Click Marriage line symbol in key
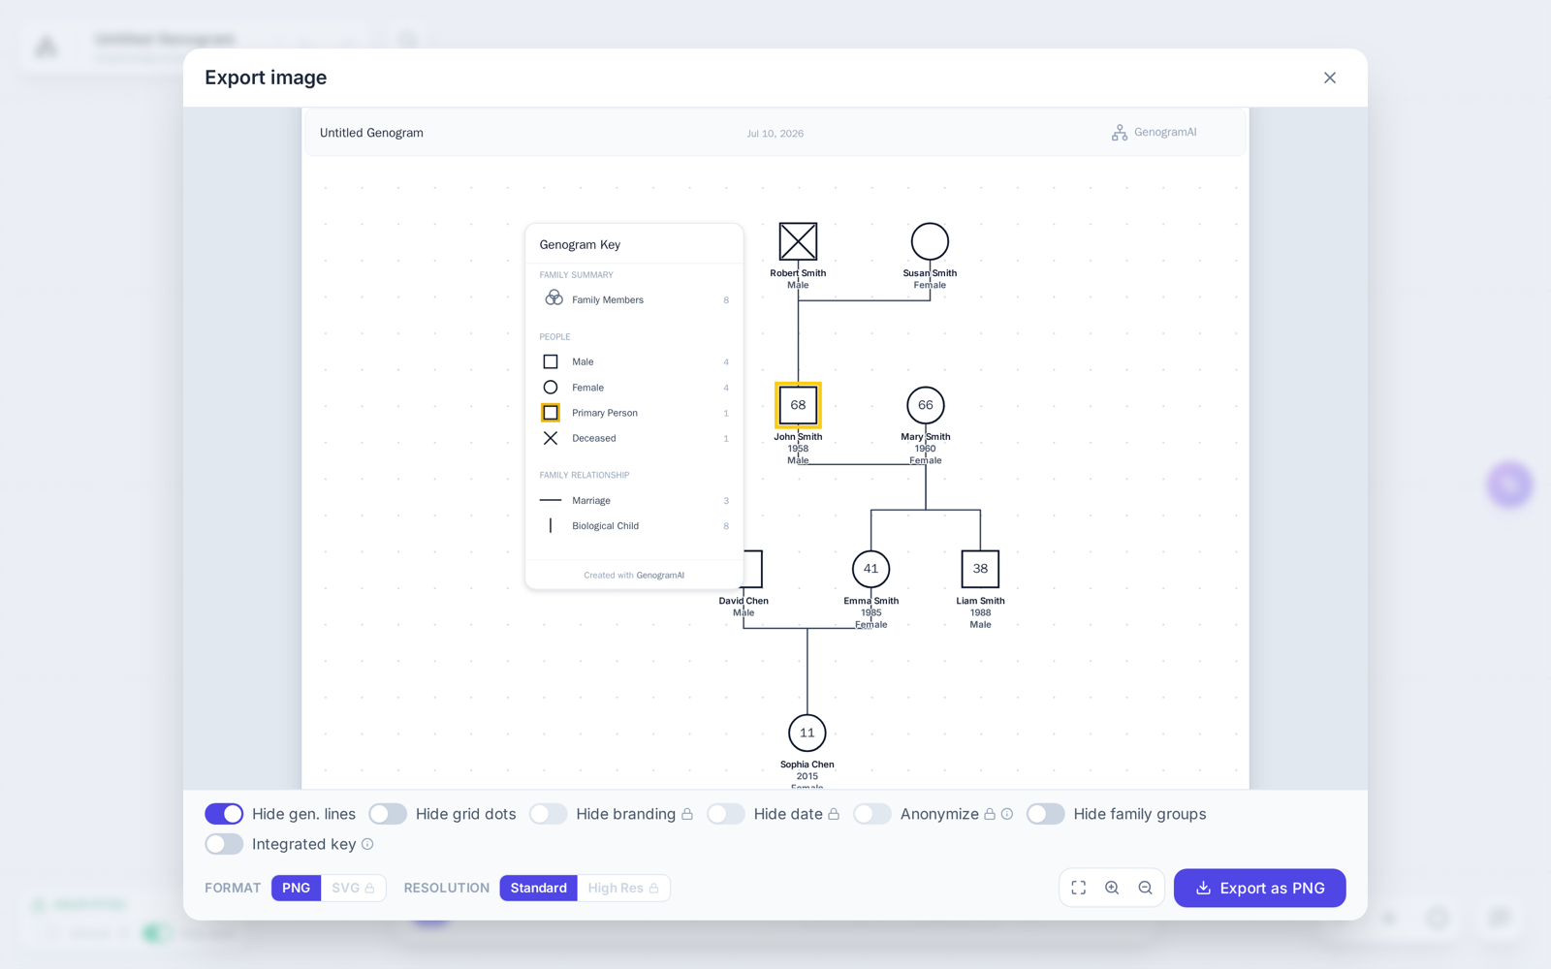 [x=551, y=500]
